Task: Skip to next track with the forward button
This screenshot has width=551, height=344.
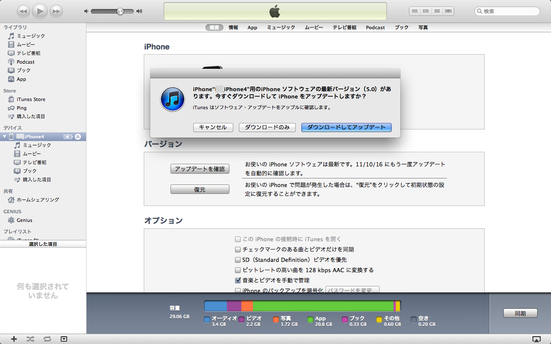Action: [x=56, y=11]
